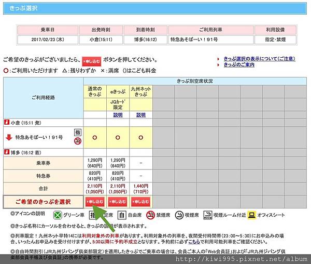Click 820円 特急券 price under eきっぷ
This screenshot has width=311, height=264.
point(118,173)
